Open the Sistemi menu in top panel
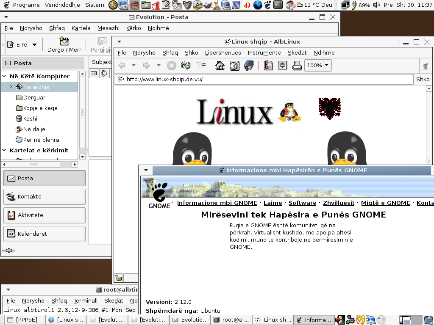 95,5
